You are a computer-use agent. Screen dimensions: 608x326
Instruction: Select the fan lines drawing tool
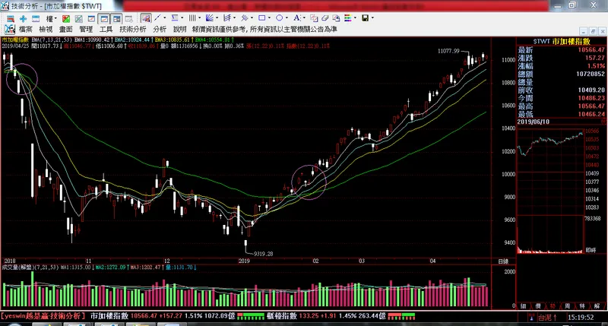[x=210, y=17]
